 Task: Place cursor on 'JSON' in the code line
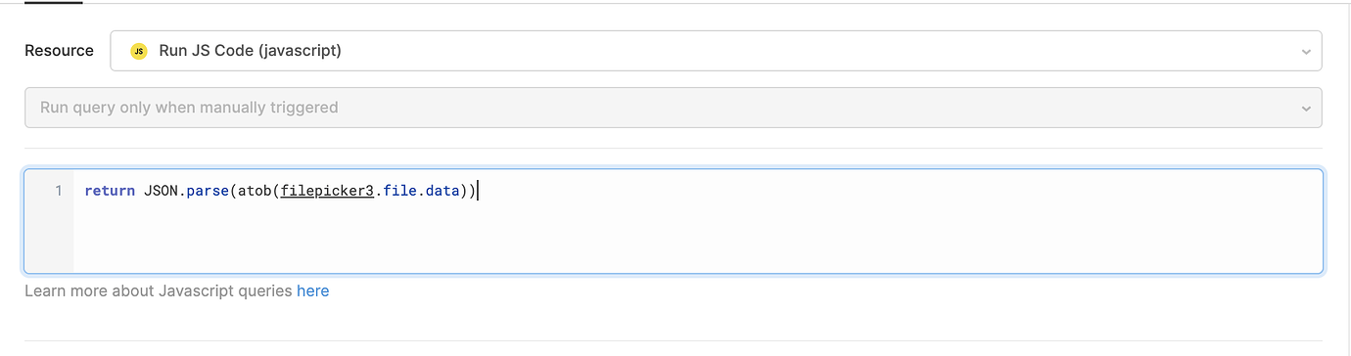[x=161, y=191]
